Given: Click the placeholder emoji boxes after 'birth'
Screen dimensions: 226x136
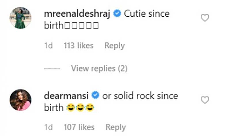Looking at the screenshot, I should pos(81,26).
